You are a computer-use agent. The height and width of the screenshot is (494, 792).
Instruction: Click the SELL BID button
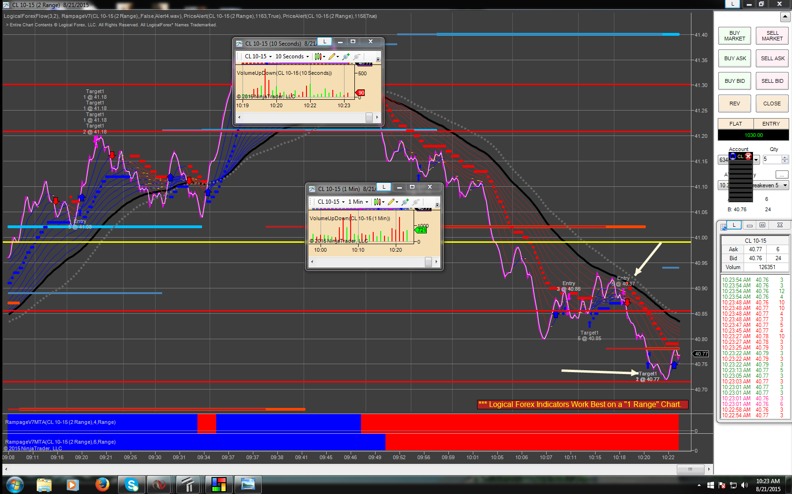point(772,81)
